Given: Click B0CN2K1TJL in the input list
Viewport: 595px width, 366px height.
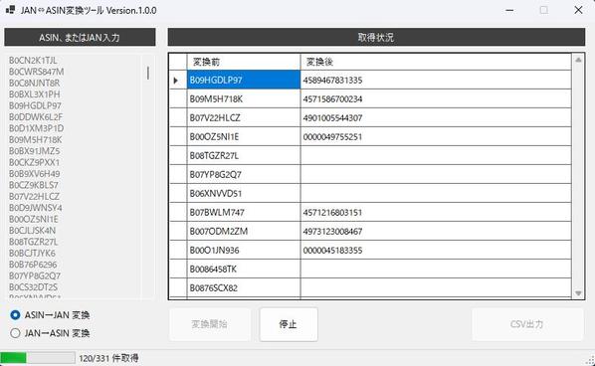Looking at the screenshot, I should click(33, 61).
